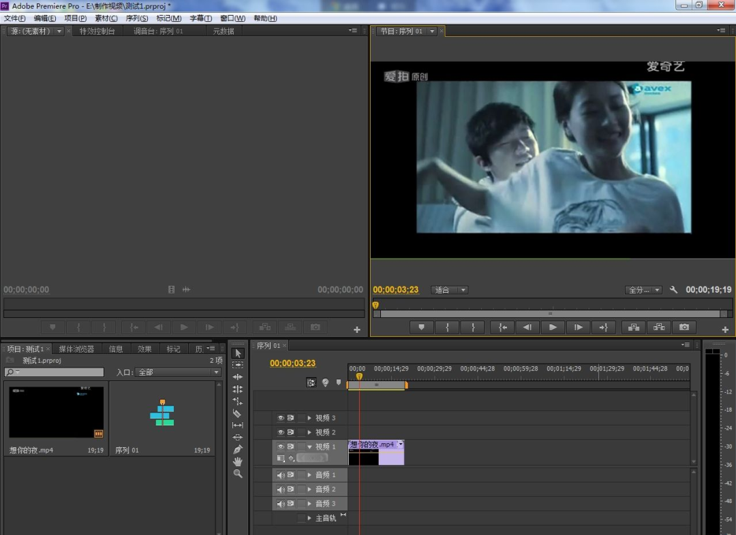Expand the 音频 1 track

pos(309,475)
